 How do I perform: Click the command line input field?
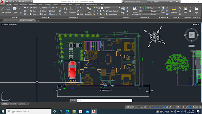pos(104,101)
